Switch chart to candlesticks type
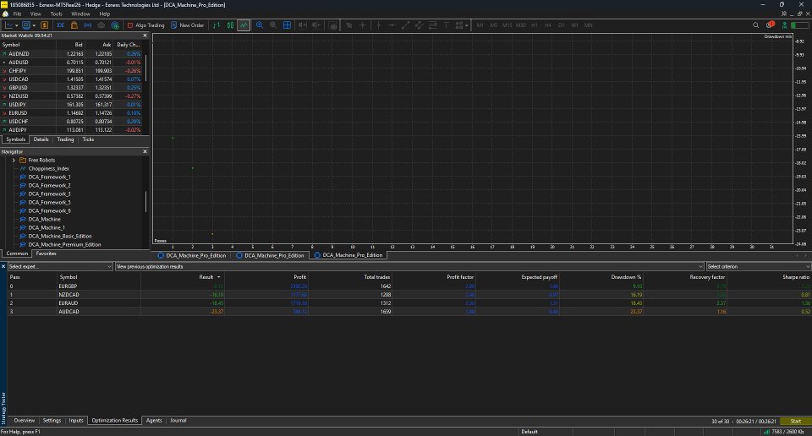The height and width of the screenshot is (436, 812). pos(230,25)
